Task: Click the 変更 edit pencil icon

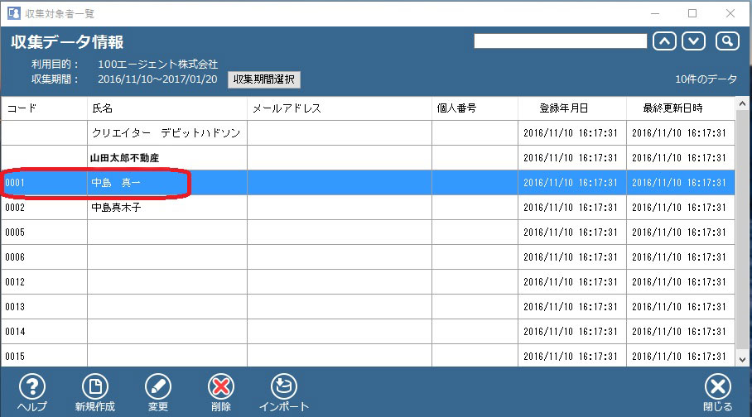Action: 157,387
